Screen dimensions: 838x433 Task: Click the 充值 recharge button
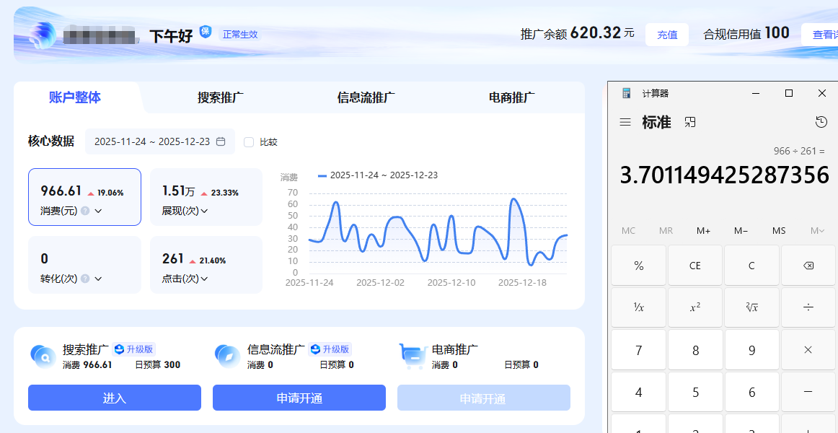pos(667,35)
